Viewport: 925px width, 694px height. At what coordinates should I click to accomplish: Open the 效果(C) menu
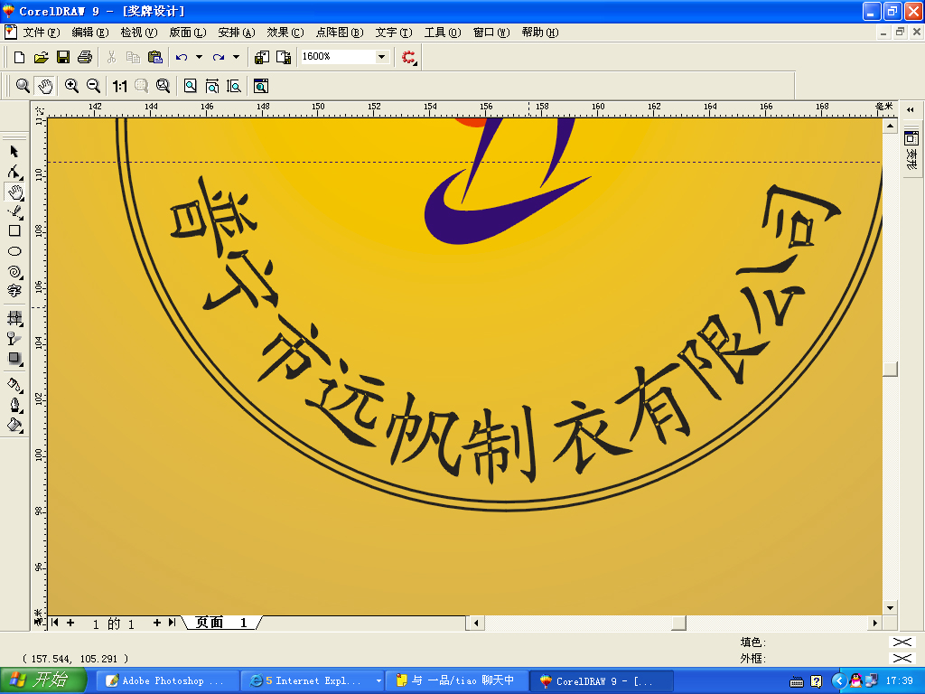coord(285,33)
